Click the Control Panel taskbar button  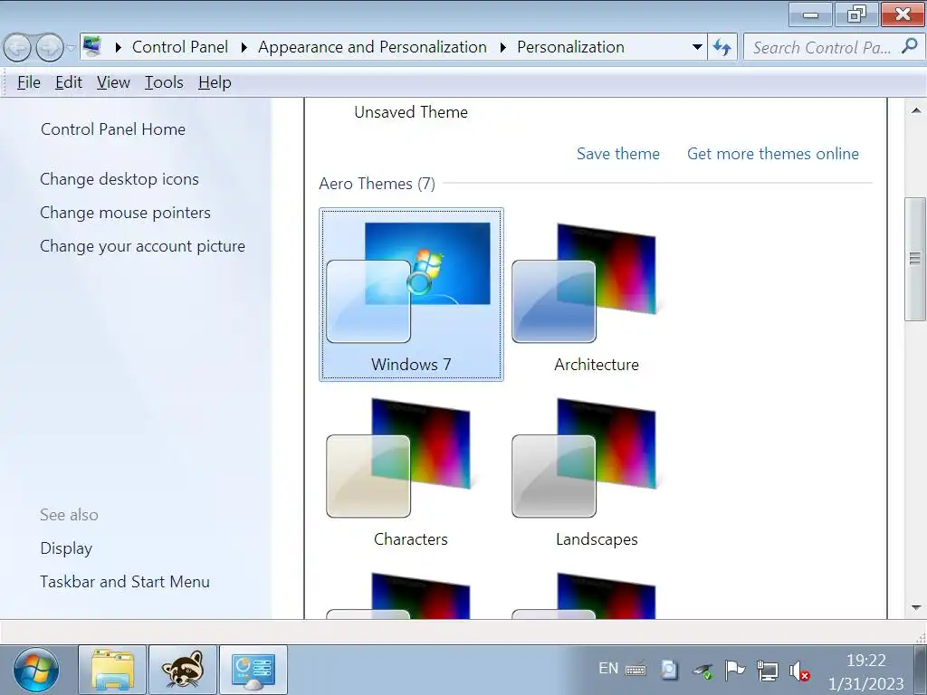(x=253, y=670)
